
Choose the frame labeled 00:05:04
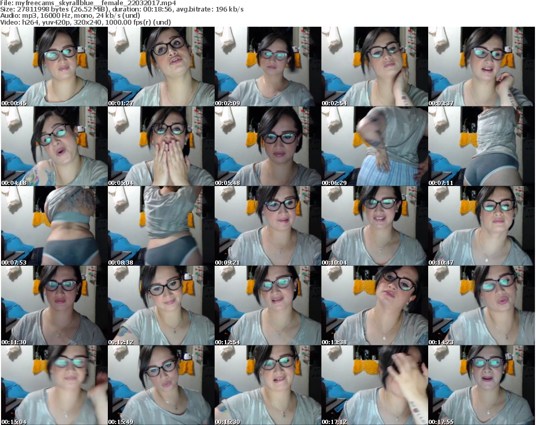click(161, 146)
